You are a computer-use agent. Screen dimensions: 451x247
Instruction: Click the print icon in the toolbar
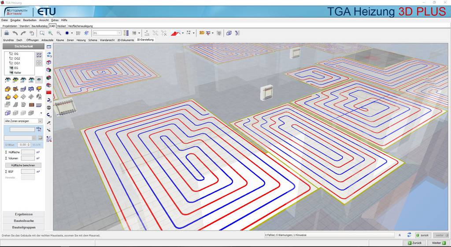(7, 33)
